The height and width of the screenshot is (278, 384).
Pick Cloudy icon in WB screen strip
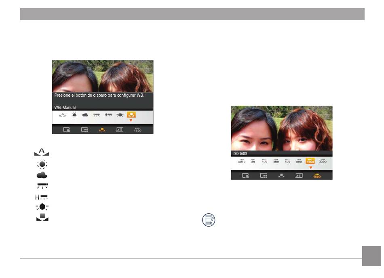[85, 115]
